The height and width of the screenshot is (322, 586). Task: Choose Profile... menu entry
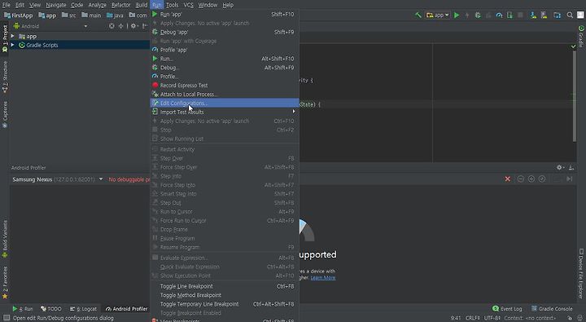(225, 77)
